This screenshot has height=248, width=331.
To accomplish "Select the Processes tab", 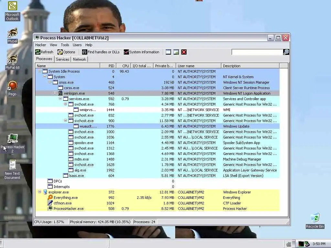I will pos(44,59).
